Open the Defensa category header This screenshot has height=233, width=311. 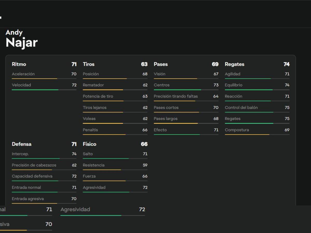(x=22, y=144)
